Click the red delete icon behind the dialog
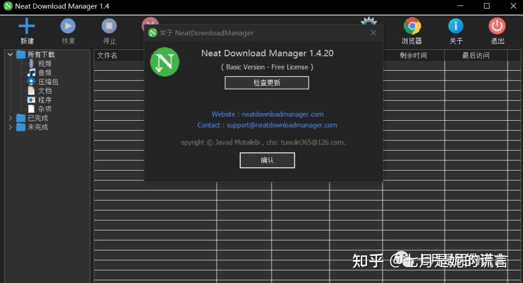Image resolution: width=523 pixels, height=283 pixels. tap(150, 21)
